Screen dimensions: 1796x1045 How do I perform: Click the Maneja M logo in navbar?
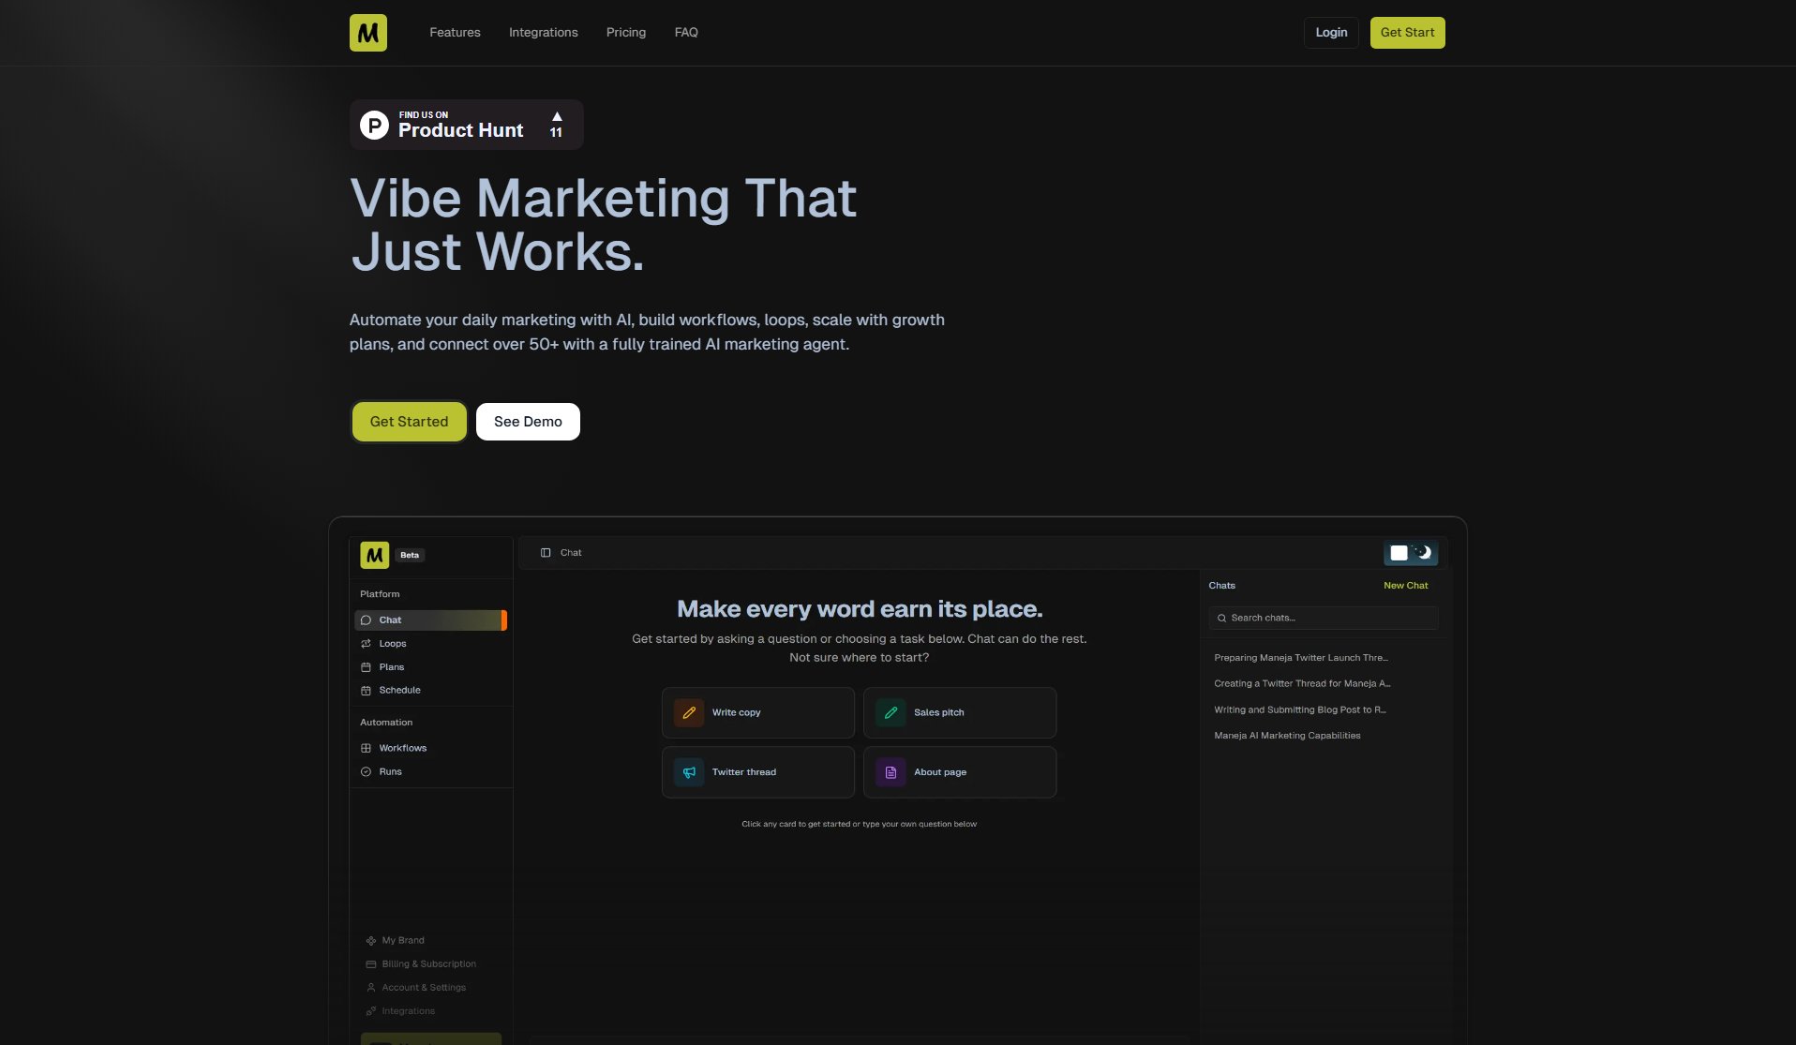[367, 33]
